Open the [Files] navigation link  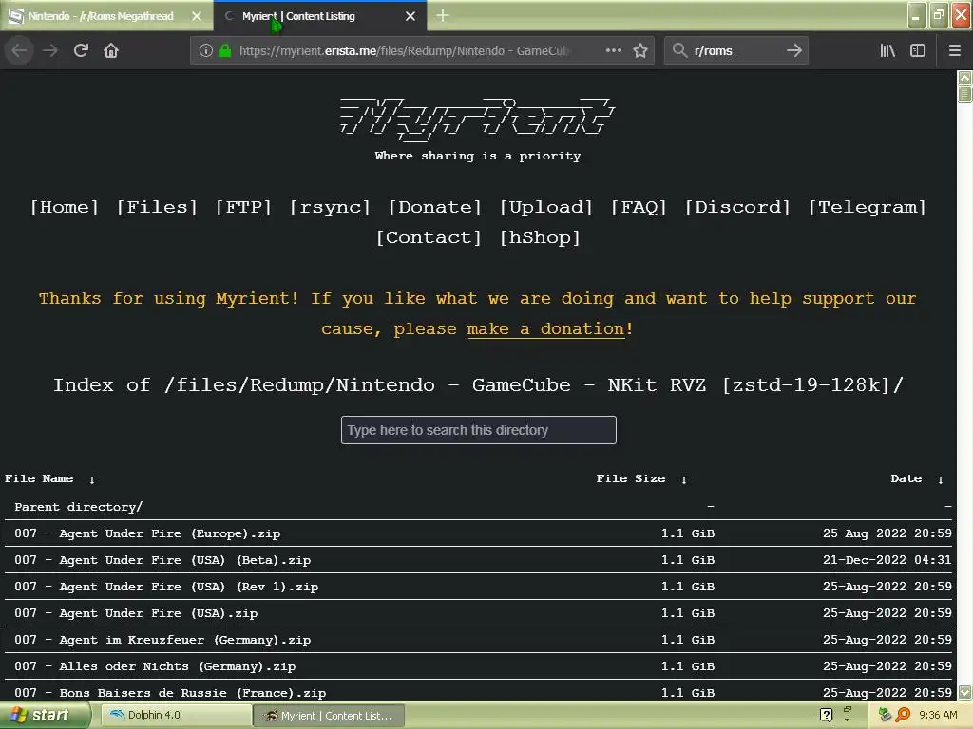click(x=157, y=207)
